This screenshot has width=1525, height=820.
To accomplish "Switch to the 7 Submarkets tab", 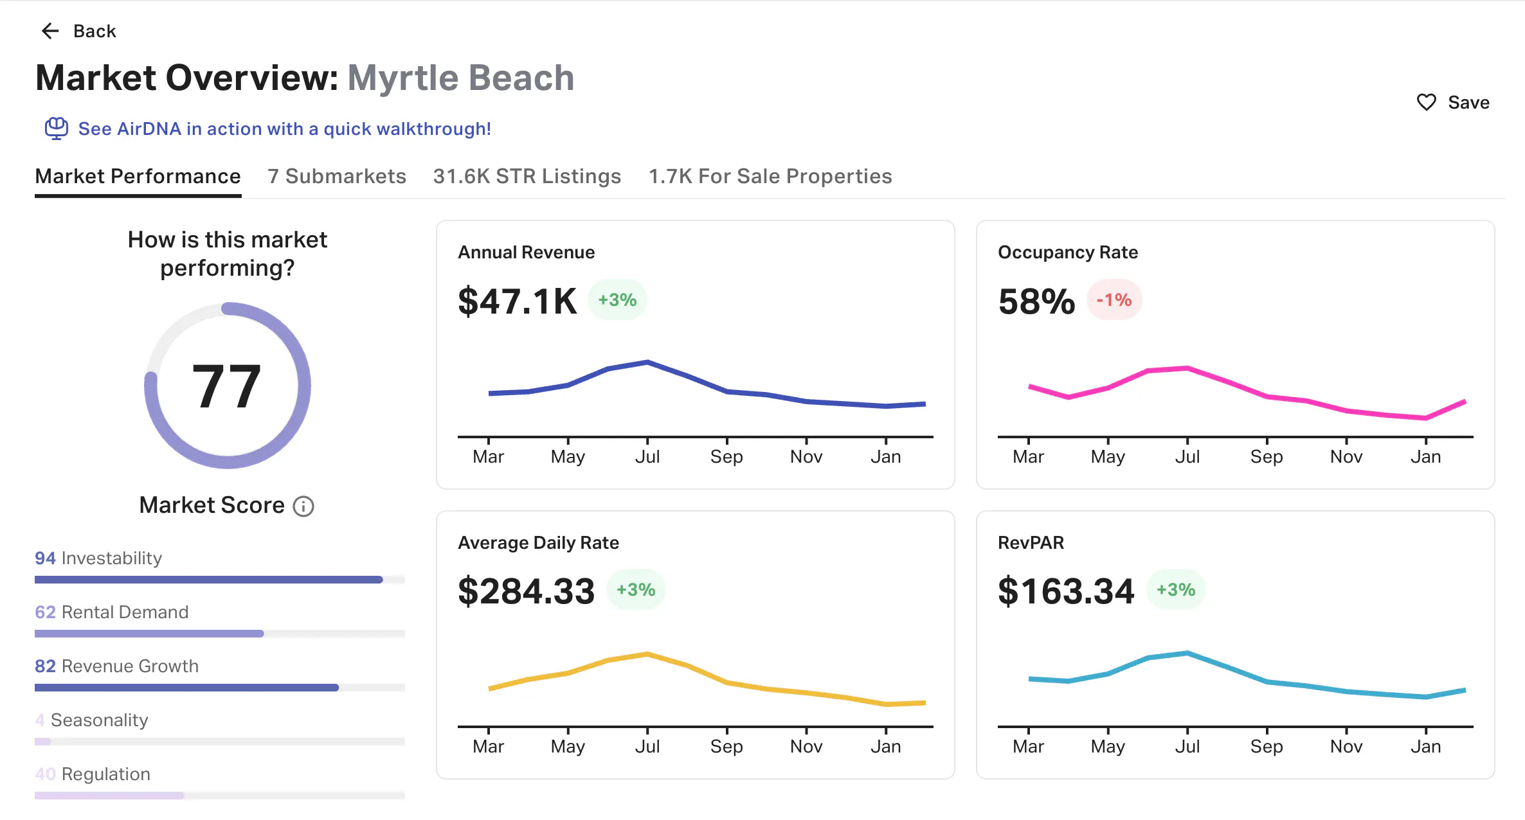I will (x=337, y=176).
